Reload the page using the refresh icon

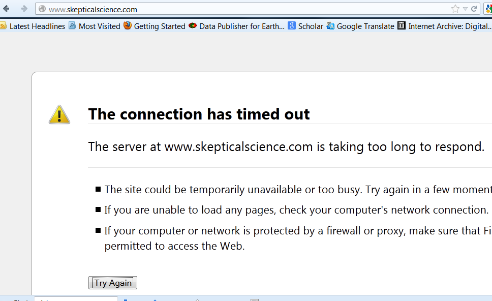point(474,9)
